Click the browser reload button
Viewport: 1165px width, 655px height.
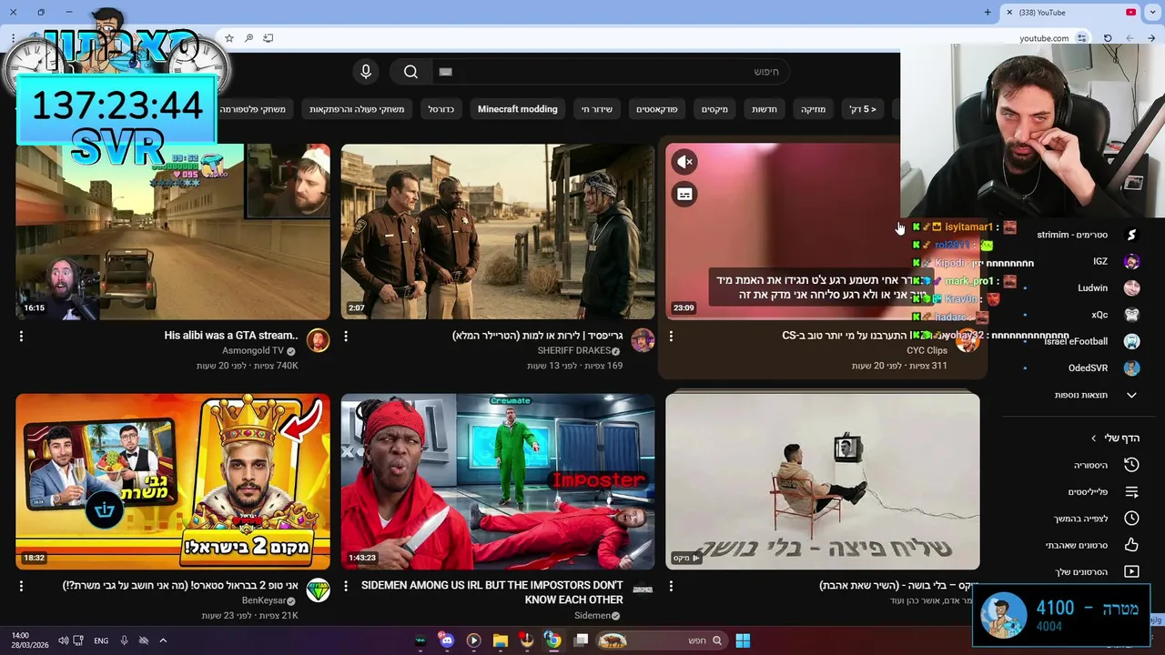click(x=1108, y=38)
